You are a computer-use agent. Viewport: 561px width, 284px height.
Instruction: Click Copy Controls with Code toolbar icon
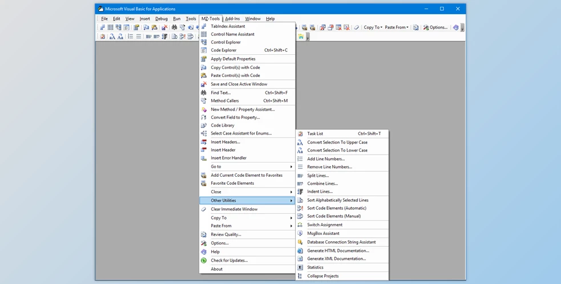click(146, 27)
